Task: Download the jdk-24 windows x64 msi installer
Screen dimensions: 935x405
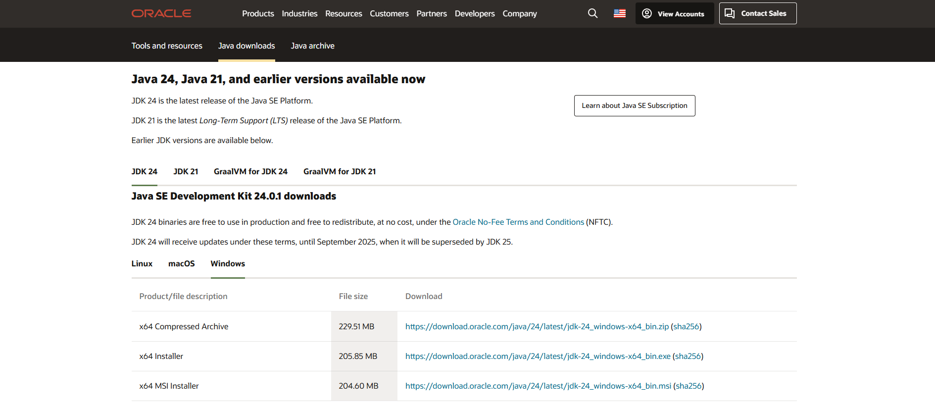Action: (538, 386)
